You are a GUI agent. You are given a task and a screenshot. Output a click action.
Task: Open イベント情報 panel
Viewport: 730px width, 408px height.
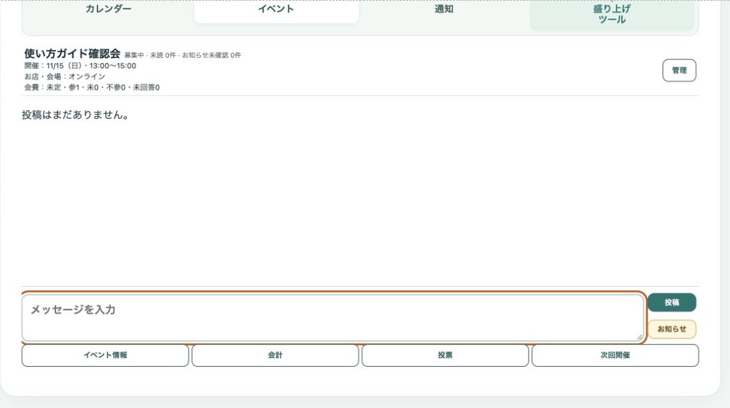pos(105,355)
